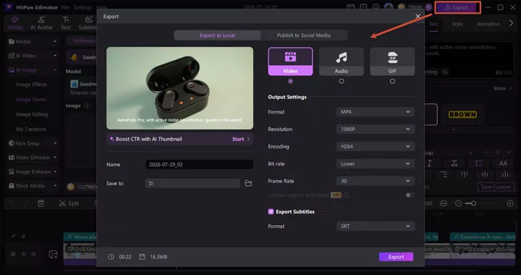Expand the Video Enhance sidebar section

(33, 158)
